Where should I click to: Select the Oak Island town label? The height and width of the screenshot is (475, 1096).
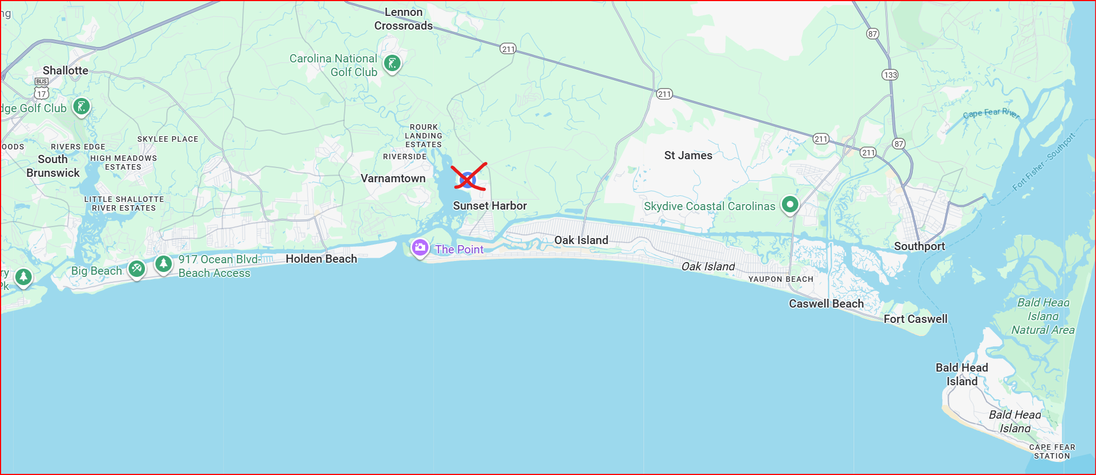click(581, 240)
